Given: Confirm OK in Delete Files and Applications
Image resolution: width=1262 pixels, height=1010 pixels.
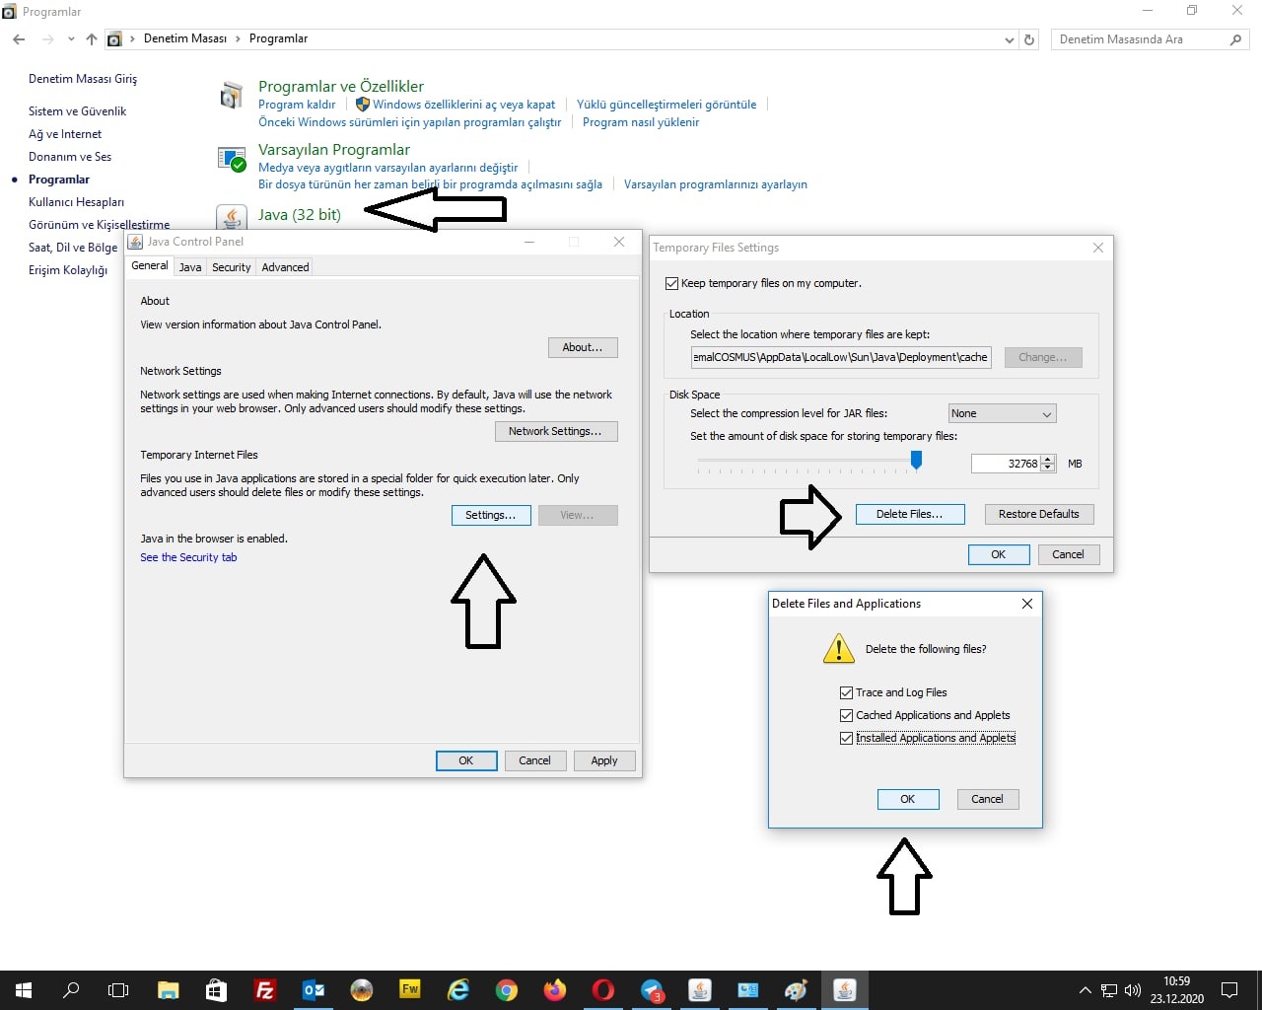Looking at the screenshot, I should click(908, 799).
